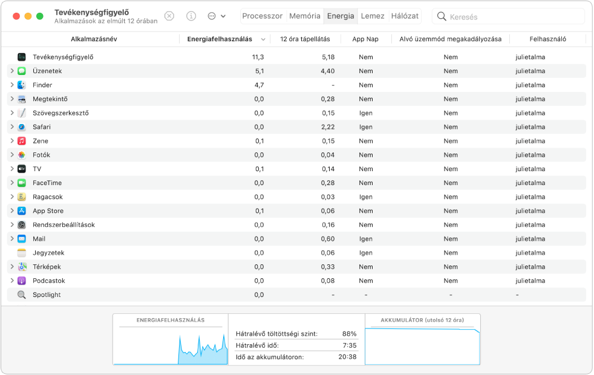Click the Üzenetek app icon
The height and width of the screenshot is (375, 594).
pos(22,71)
